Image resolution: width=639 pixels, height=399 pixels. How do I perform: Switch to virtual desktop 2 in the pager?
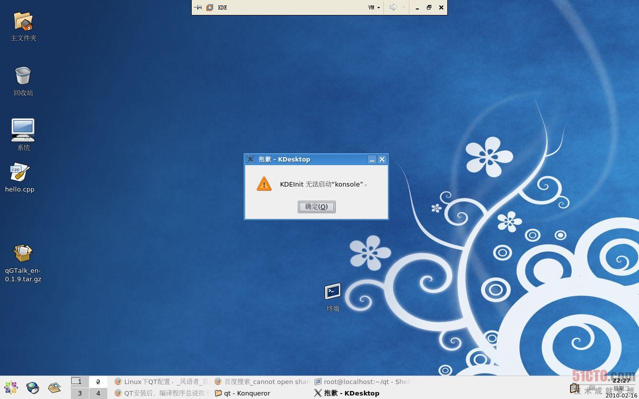coord(98,382)
